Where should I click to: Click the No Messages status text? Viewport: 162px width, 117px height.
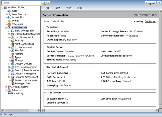(x=7, y=114)
